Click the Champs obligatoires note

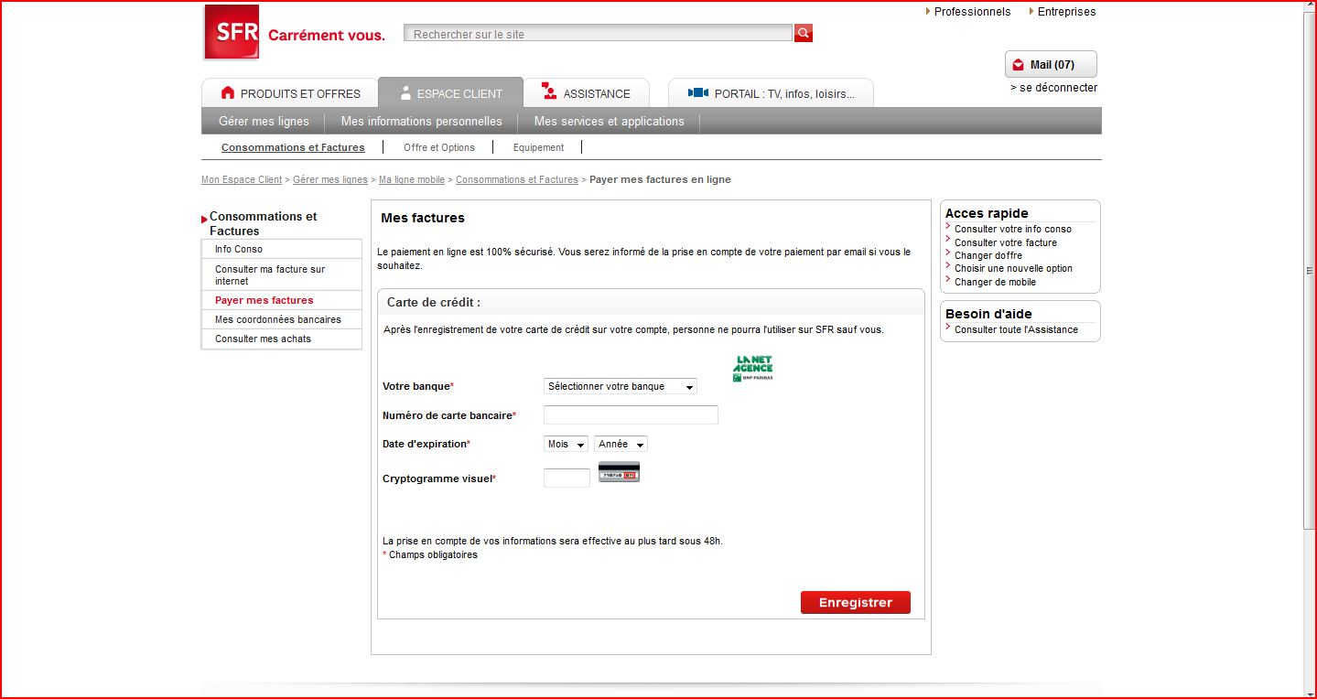(430, 554)
